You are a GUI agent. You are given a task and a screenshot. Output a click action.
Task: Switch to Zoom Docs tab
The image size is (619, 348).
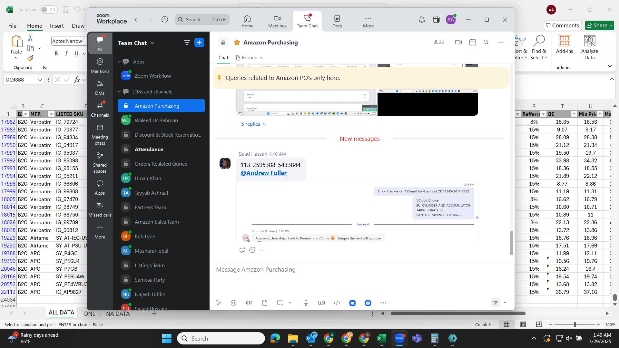point(337,21)
